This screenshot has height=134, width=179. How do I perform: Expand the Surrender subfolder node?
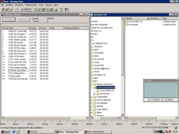click(94, 94)
